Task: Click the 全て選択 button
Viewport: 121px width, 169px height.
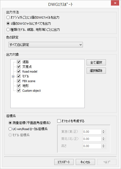Action: 96,63
